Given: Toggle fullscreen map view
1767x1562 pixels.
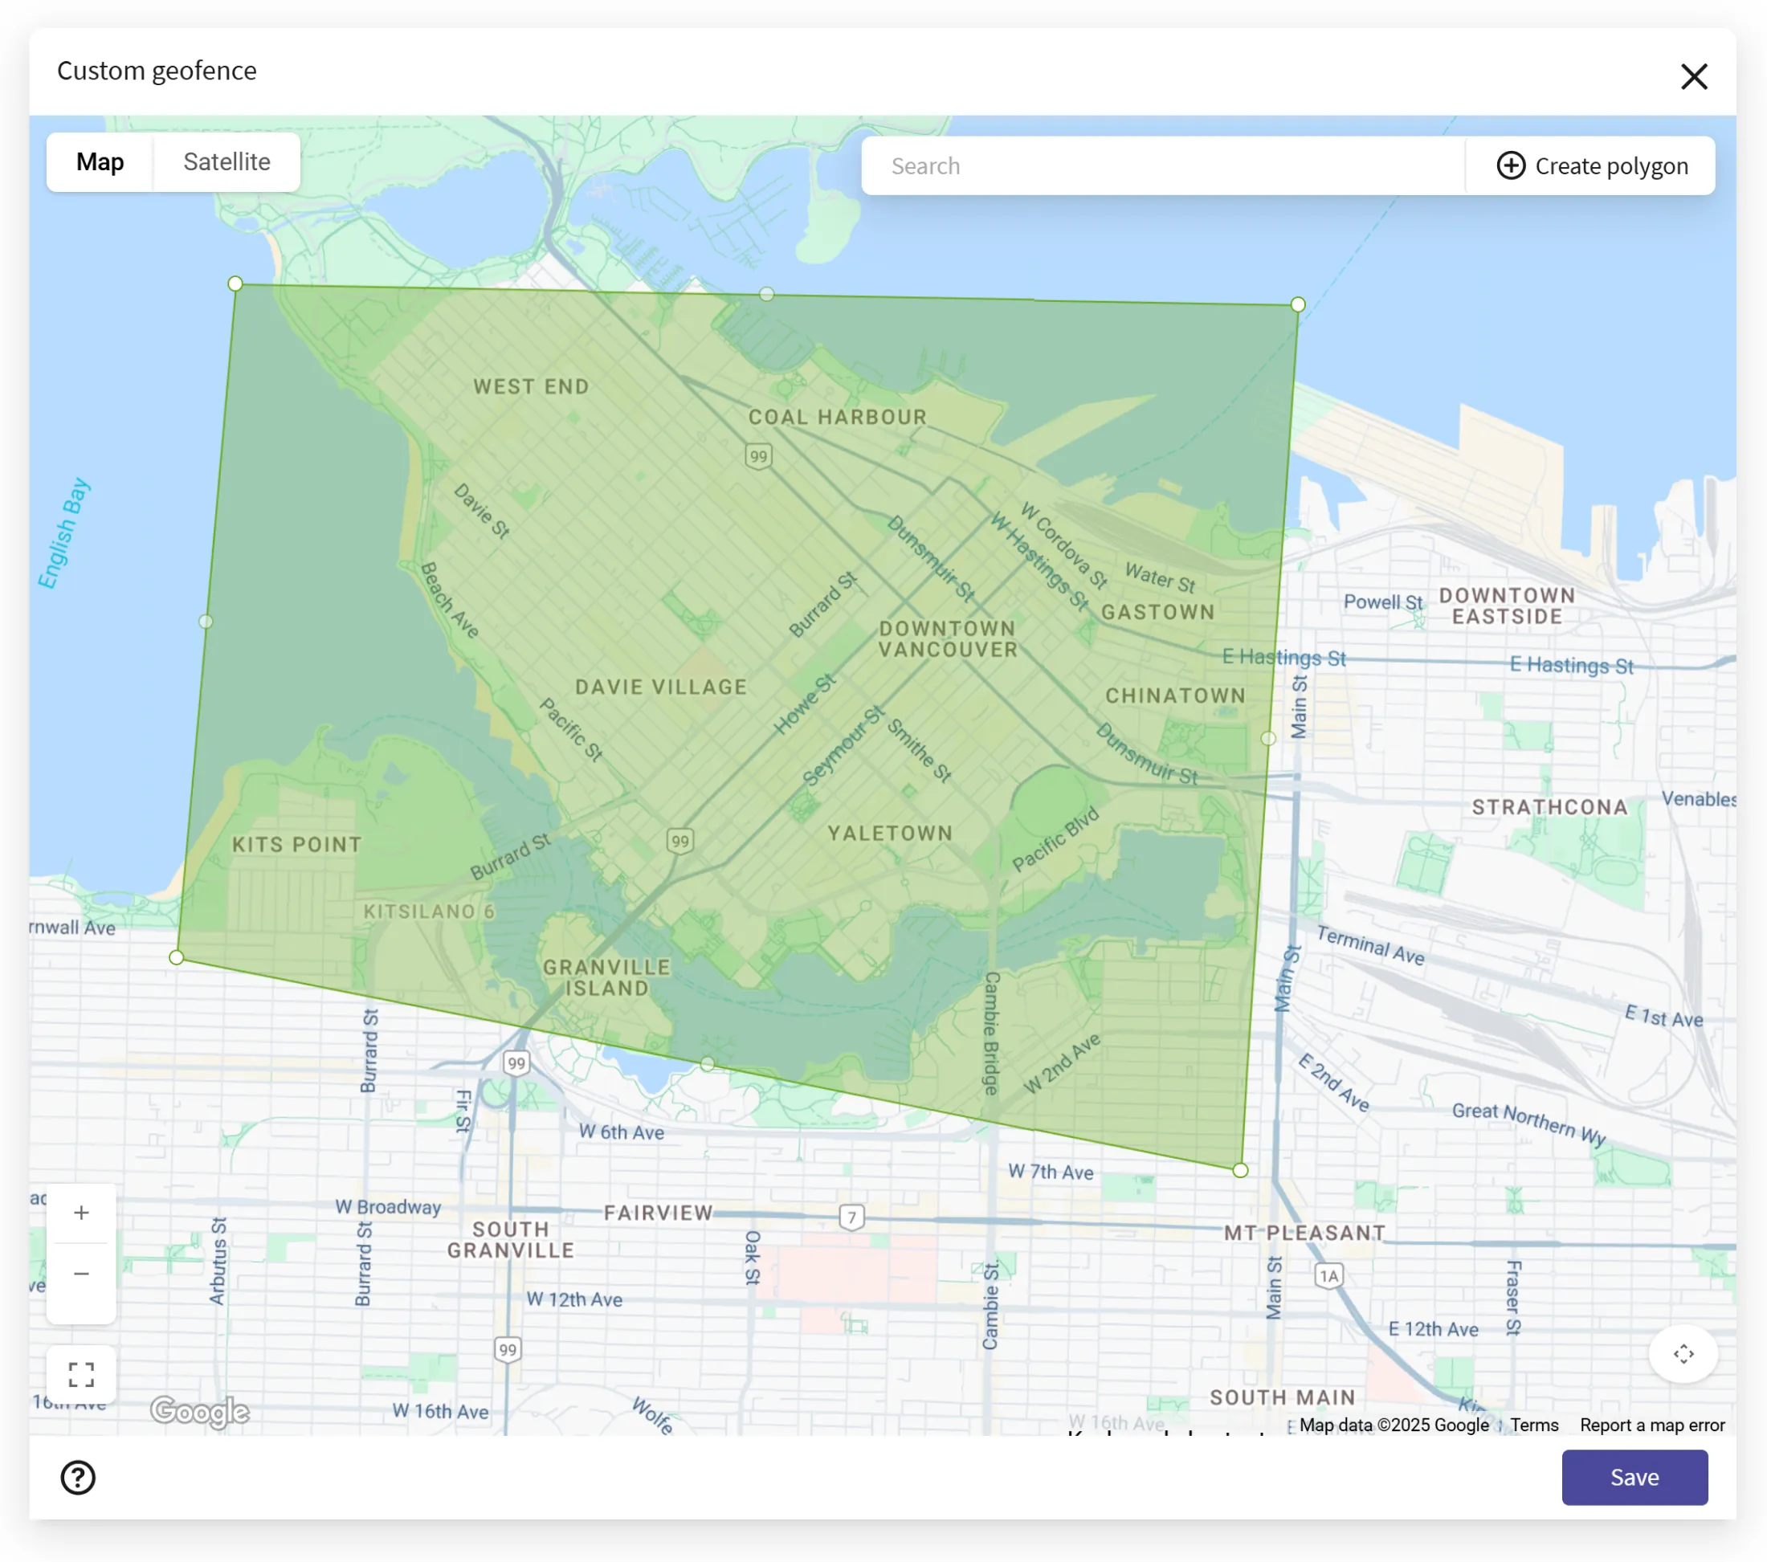Looking at the screenshot, I should [x=81, y=1374].
